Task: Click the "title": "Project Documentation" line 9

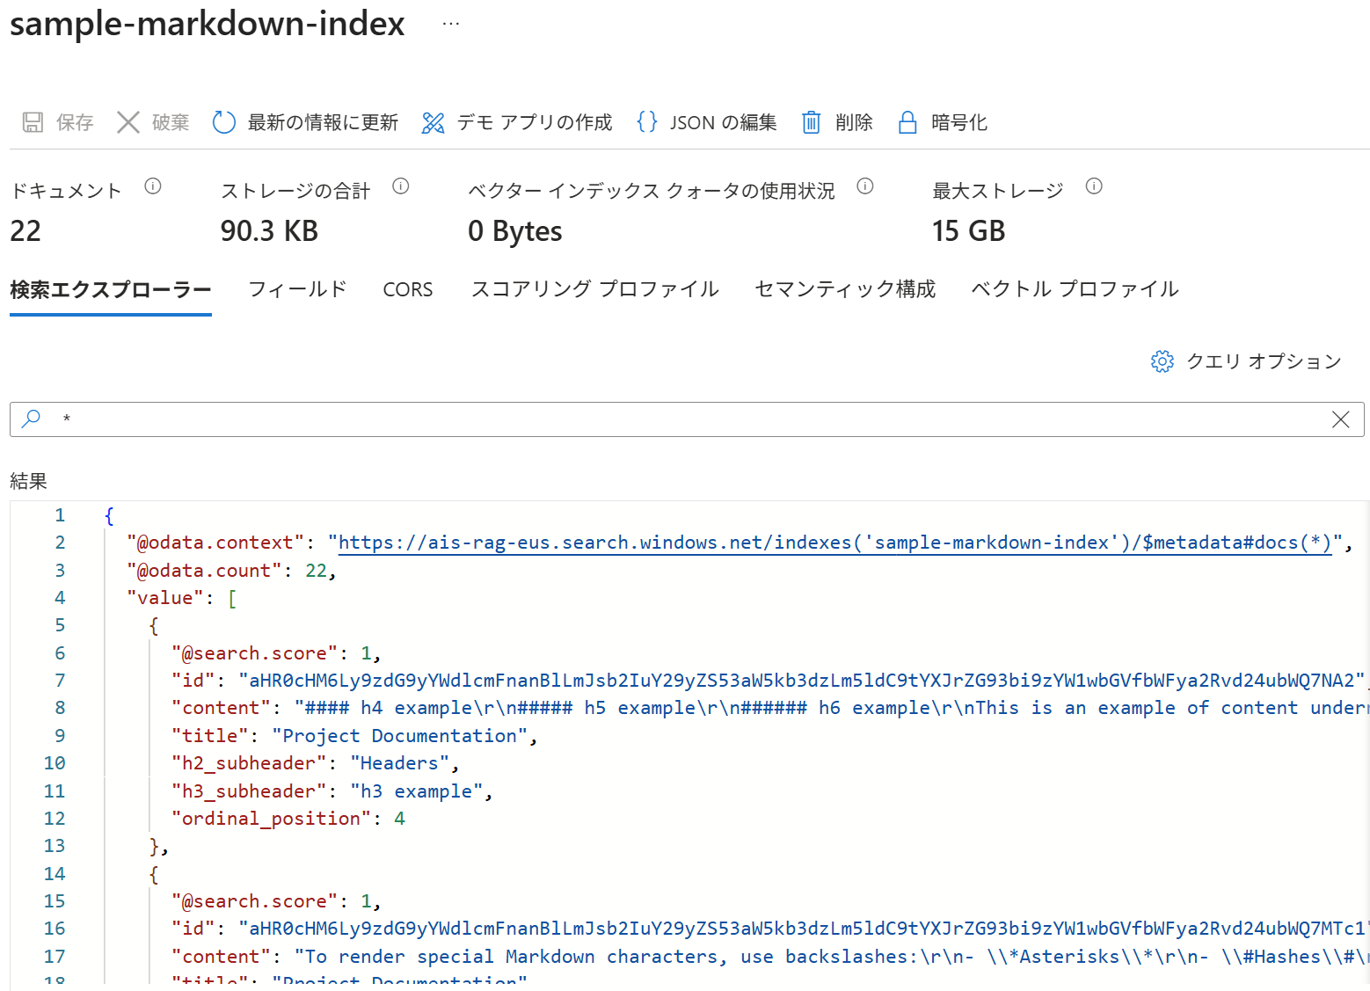Action: 354,736
